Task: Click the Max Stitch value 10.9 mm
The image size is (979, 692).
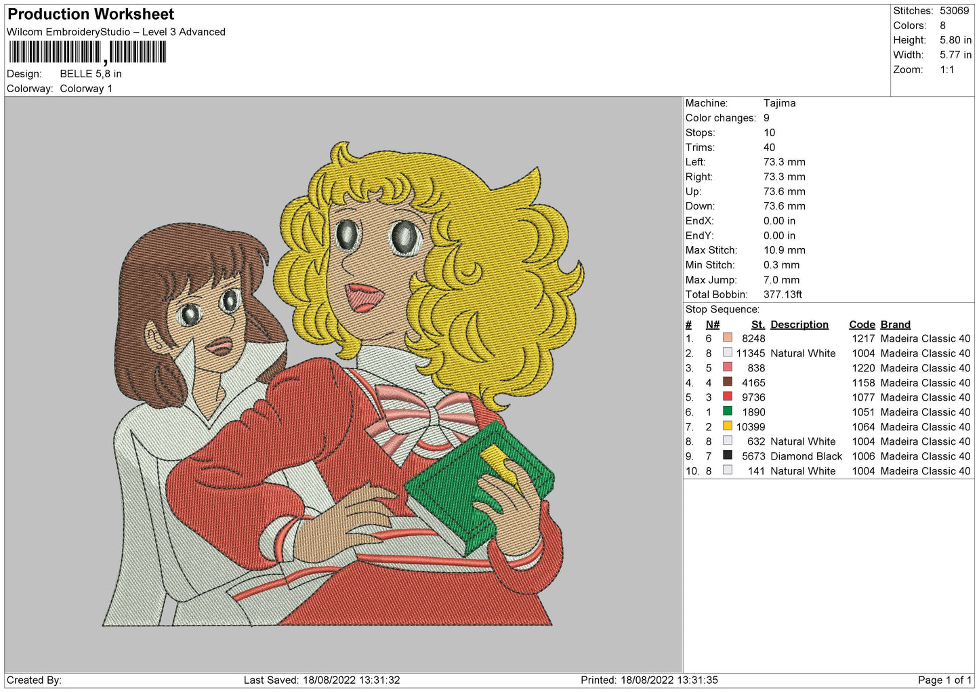Action: (785, 250)
